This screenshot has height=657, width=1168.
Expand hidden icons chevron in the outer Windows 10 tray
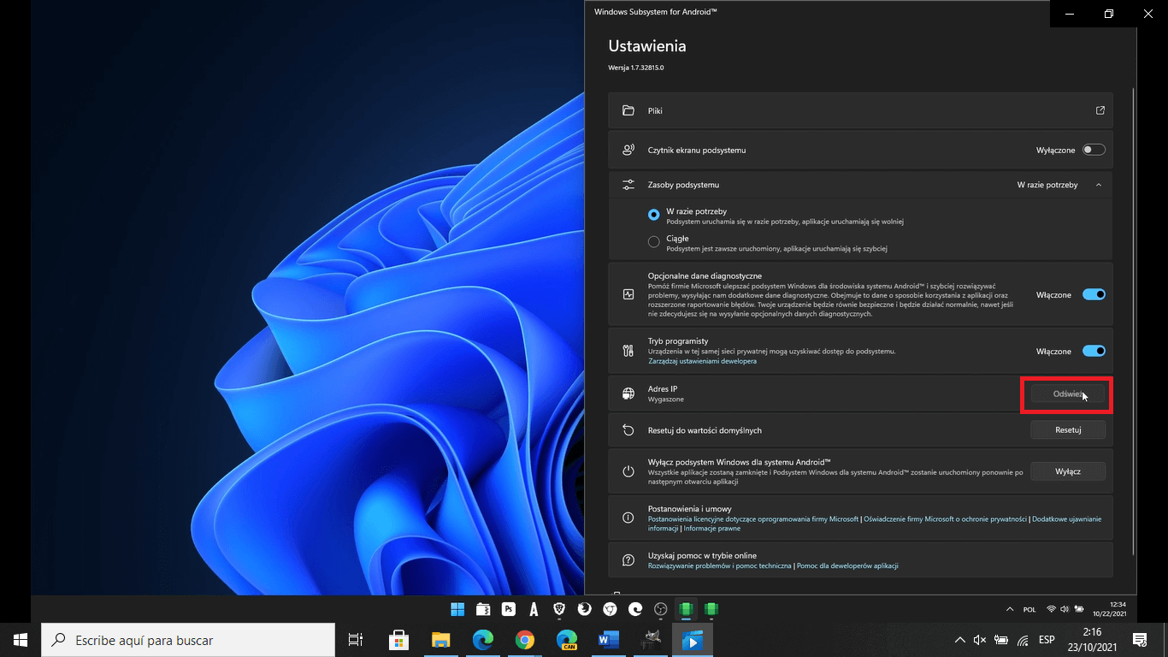tap(959, 640)
